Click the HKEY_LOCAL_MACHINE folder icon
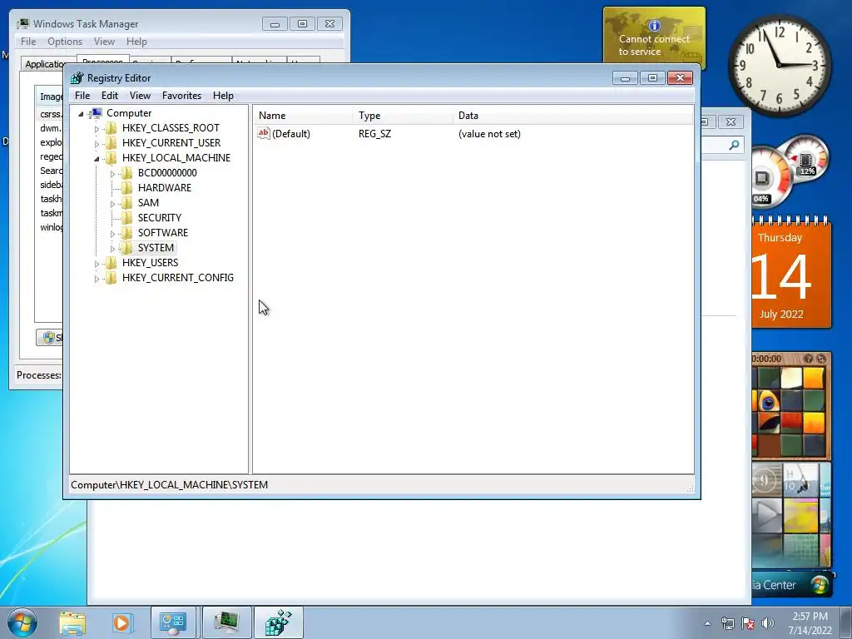This screenshot has height=639, width=852. (x=111, y=157)
